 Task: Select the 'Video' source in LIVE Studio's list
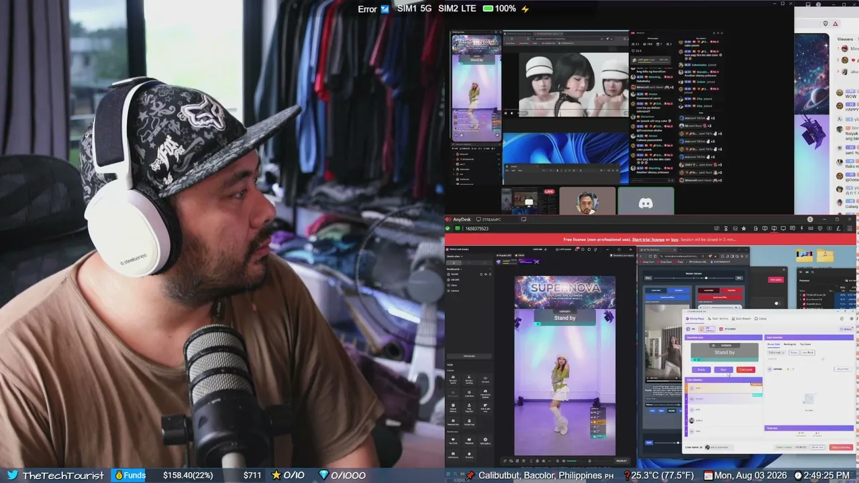click(454, 285)
